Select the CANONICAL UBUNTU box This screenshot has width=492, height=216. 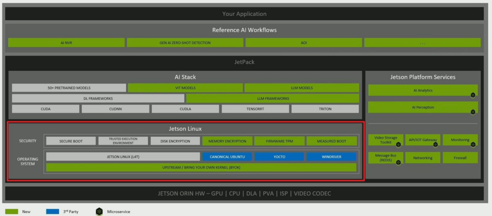[x=227, y=157]
